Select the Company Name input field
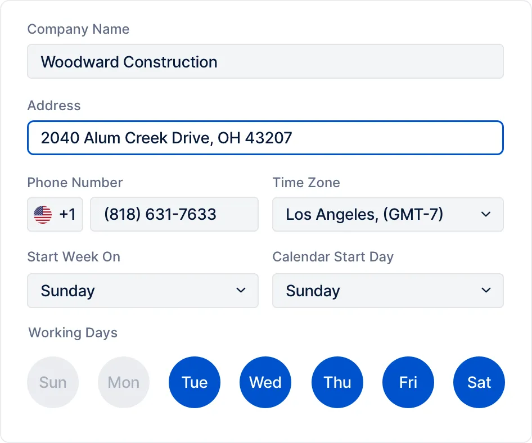 (x=265, y=61)
